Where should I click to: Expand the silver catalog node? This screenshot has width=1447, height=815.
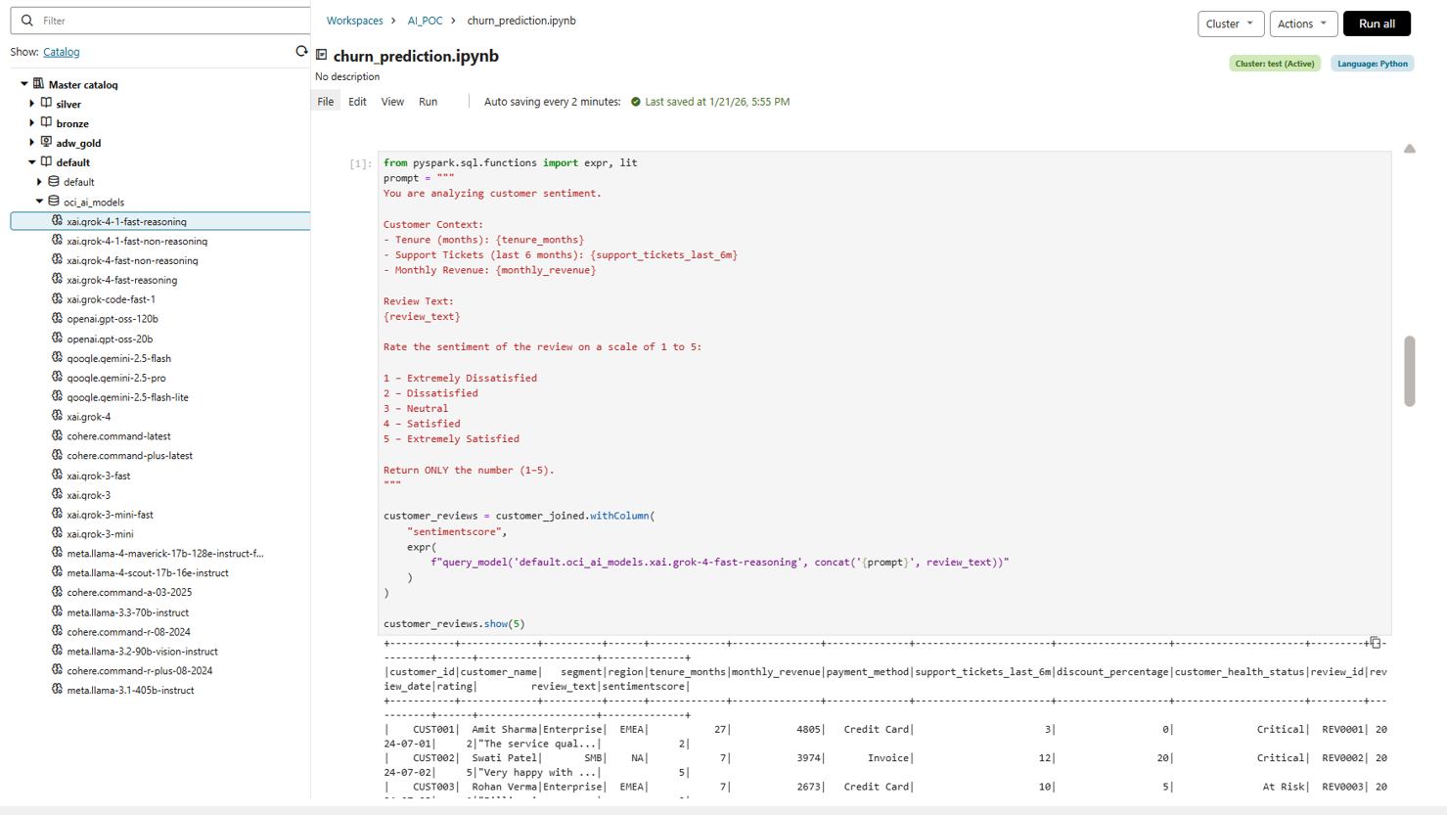tap(32, 104)
